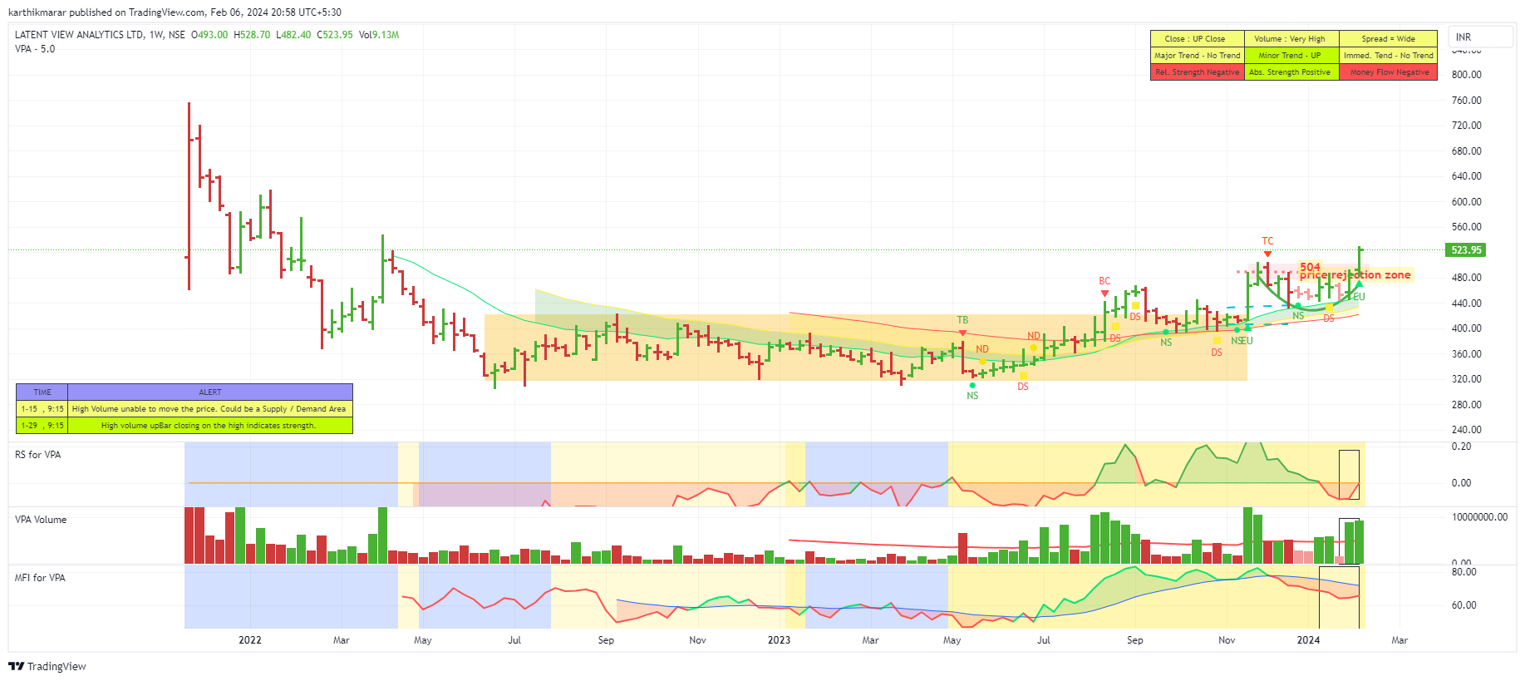
Task: Click the 'Minor Trend - UP' cell
Action: coord(1291,56)
